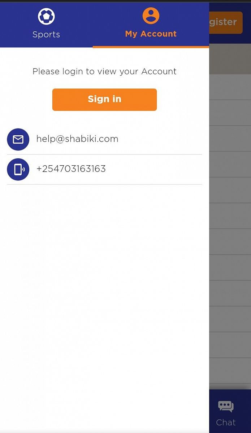
Task: Call the +254703163163 phone number
Action: (71, 169)
